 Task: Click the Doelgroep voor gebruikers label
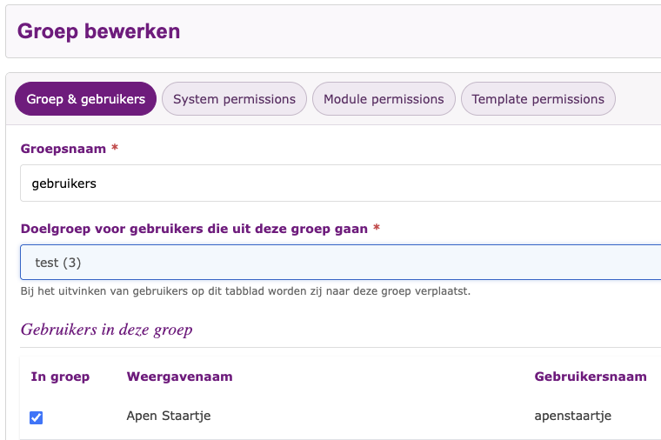(x=194, y=229)
